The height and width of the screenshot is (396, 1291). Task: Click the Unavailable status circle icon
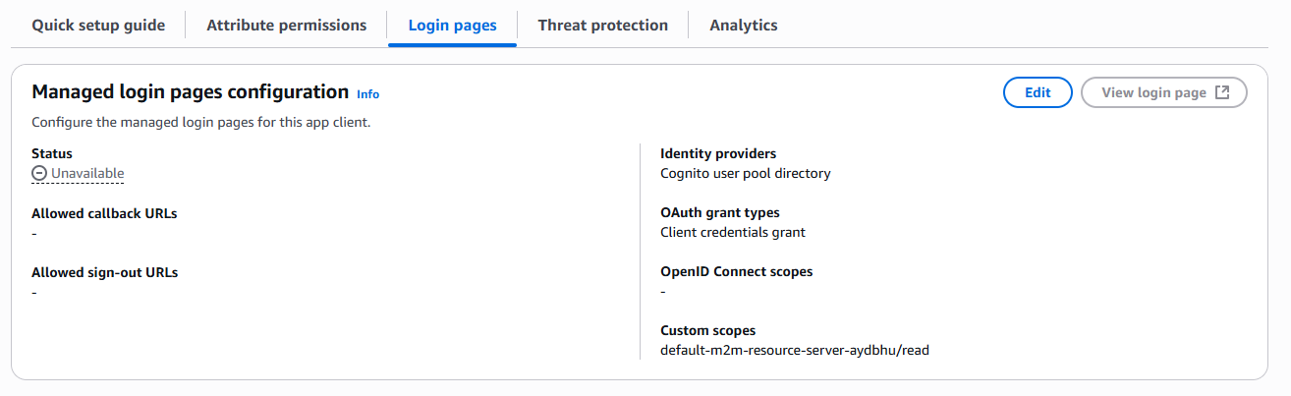tap(39, 174)
